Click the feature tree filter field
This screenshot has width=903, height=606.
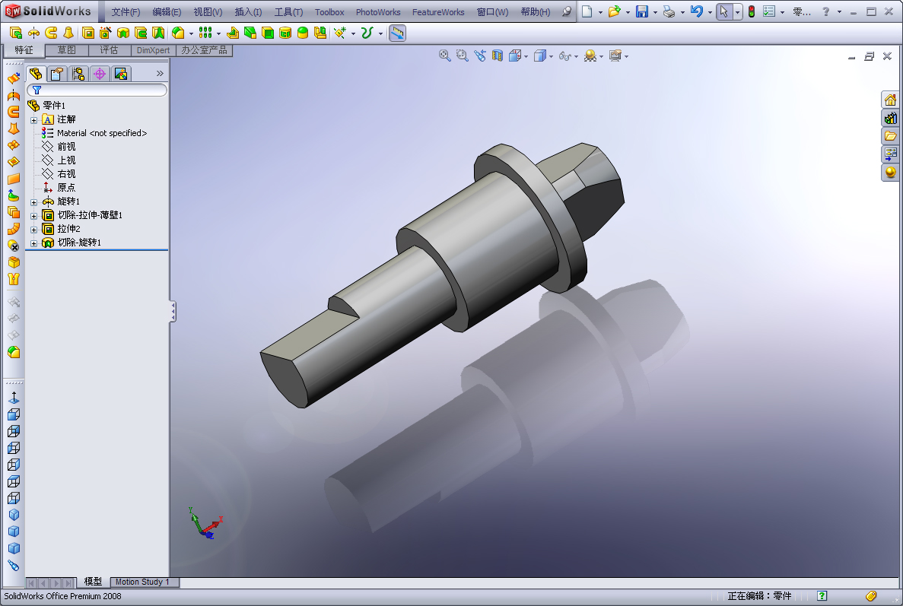tap(97, 90)
